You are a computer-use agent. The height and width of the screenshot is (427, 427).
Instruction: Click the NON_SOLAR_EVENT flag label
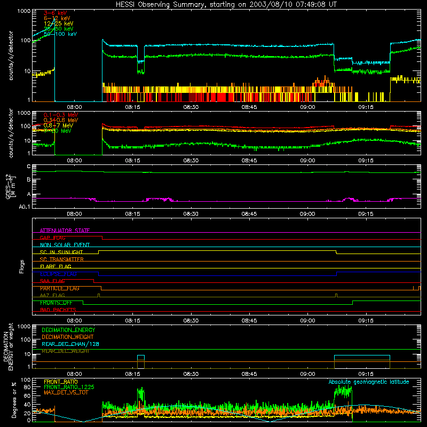(65, 245)
